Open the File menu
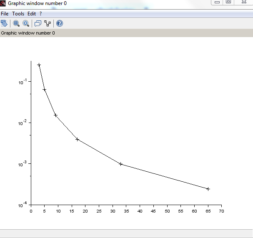This screenshot has height=238, width=253. (5, 14)
